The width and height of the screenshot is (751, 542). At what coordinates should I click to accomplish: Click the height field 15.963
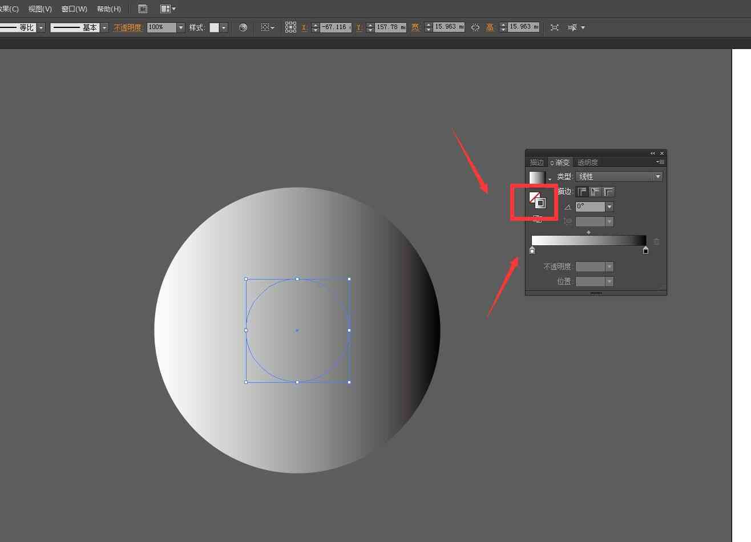(x=524, y=27)
